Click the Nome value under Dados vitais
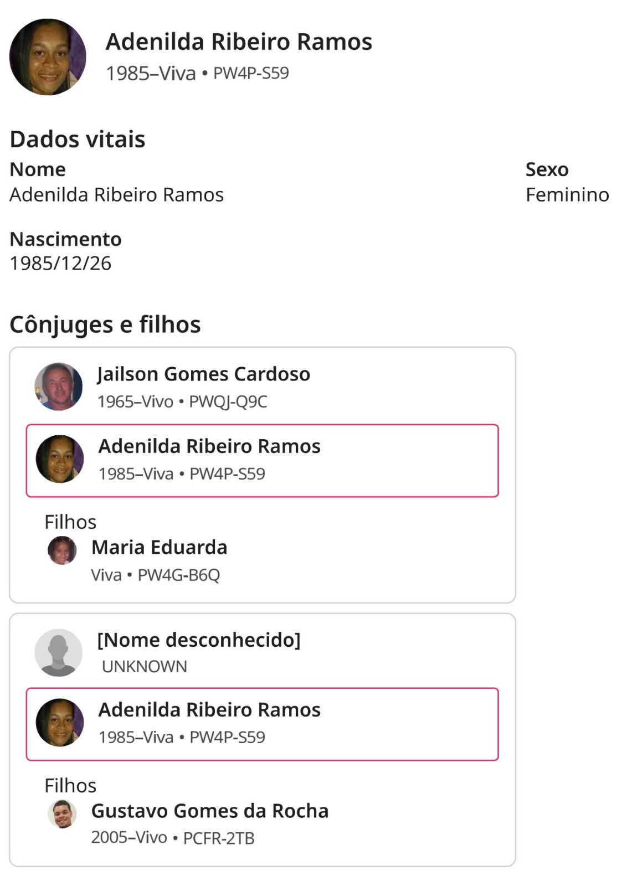This screenshot has height=886, width=627. click(x=116, y=195)
